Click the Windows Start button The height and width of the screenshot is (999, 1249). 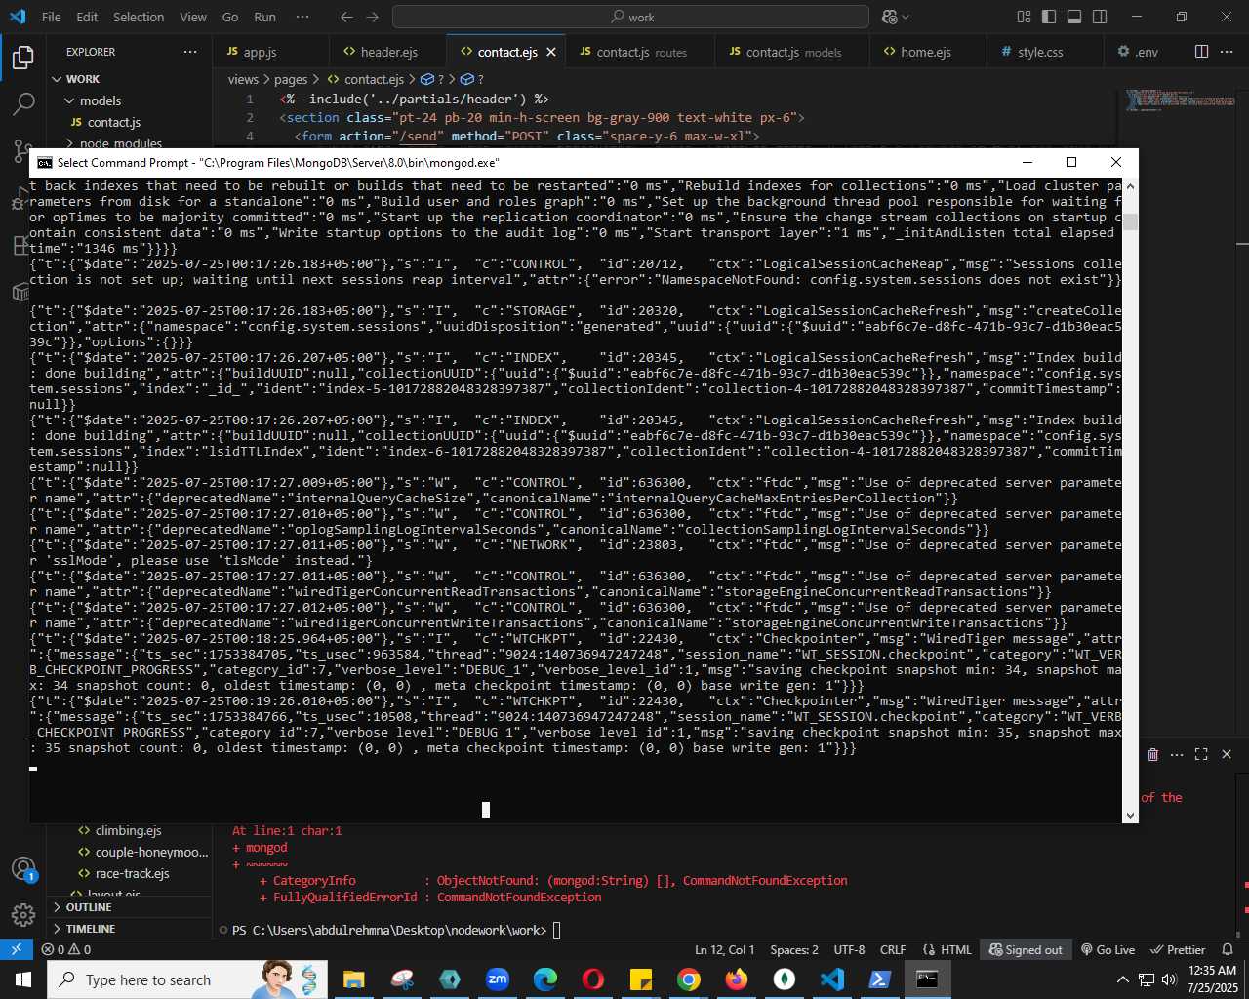(23, 979)
